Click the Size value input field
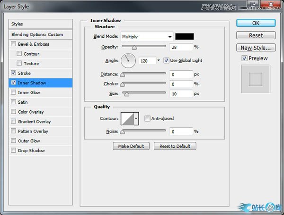The height and width of the screenshot is (215, 284). (180, 94)
